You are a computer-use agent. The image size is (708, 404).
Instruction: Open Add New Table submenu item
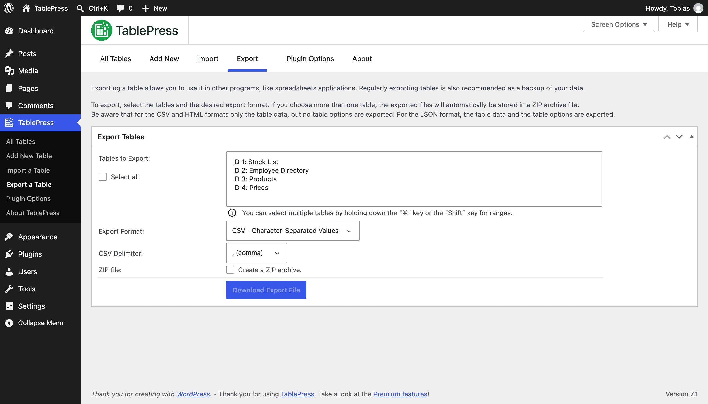tap(29, 156)
